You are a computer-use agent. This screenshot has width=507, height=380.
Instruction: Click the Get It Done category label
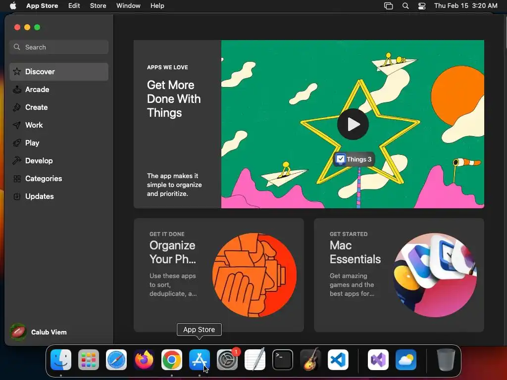[167, 234]
